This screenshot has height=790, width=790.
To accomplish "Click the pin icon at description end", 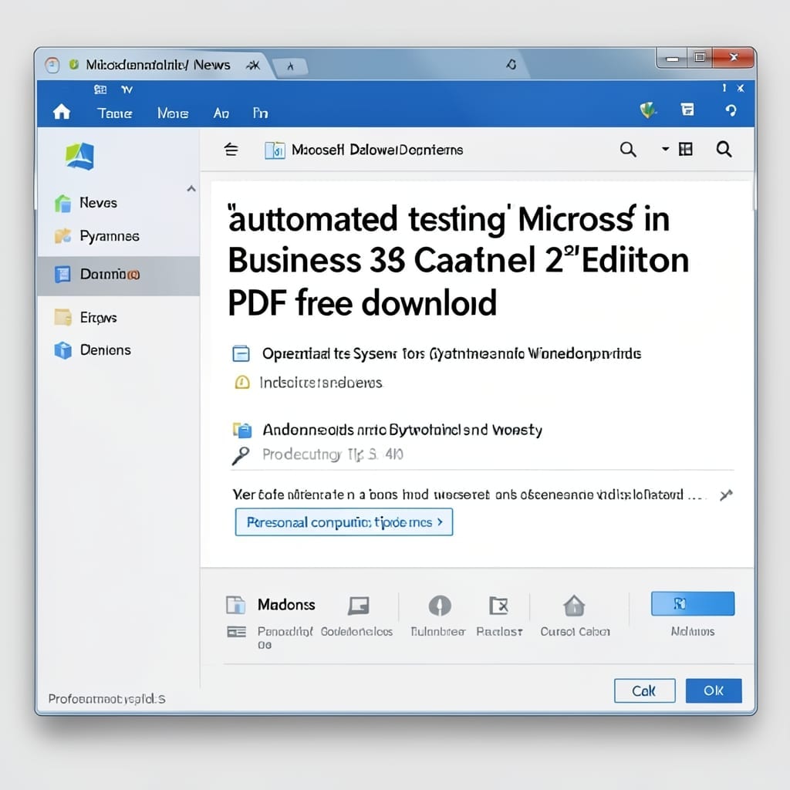I will [x=726, y=495].
